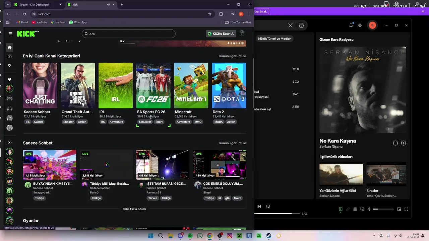Click MOBA tag under Dota 2
429x241 pixels.
click(219, 122)
